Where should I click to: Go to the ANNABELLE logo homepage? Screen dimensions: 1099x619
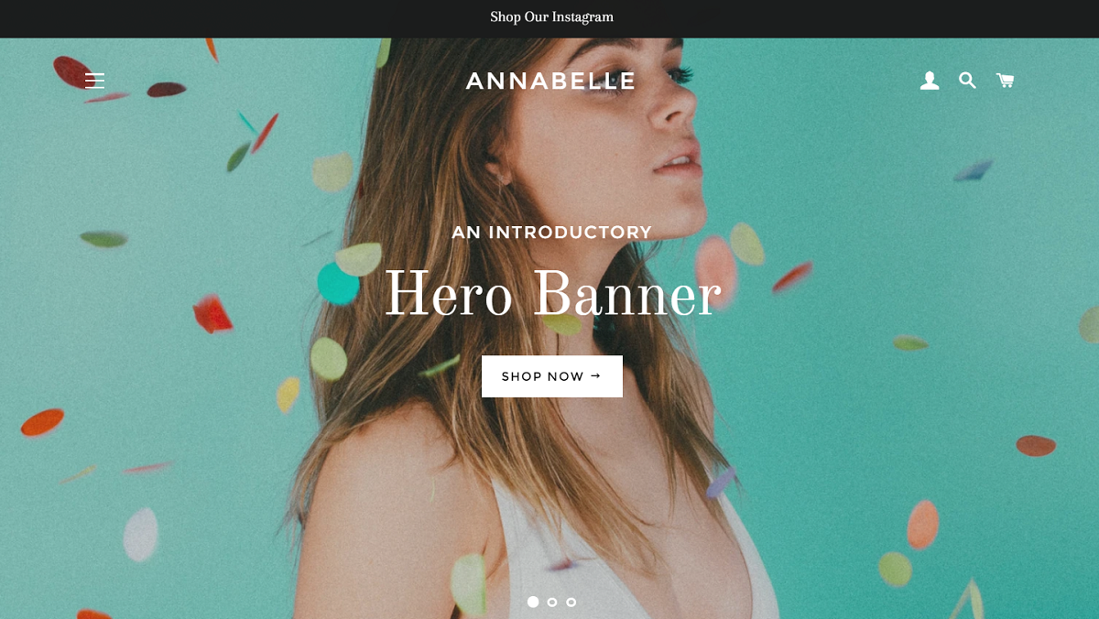550,81
